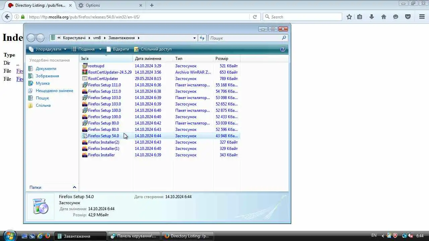Click the Firefox Setup 54.0 preview thumbnail

coord(41,206)
